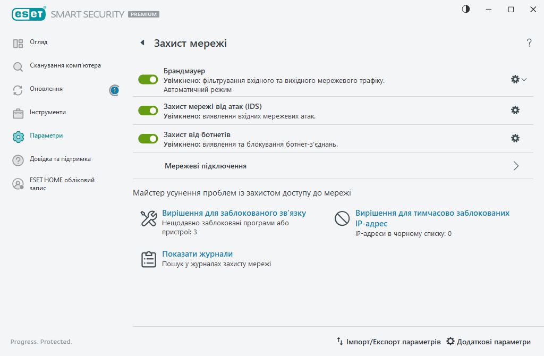This screenshot has width=544, height=356.
Task: Click the wrench icon for blocked communication
Action: [x=148, y=218]
